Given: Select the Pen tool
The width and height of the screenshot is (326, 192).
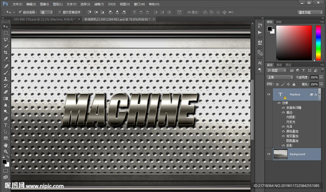Looking at the screenshot, I should click(6, 119).
